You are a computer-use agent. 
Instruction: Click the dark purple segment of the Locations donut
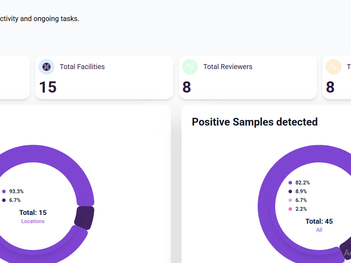pyautogui.click(x=84, y=218)
